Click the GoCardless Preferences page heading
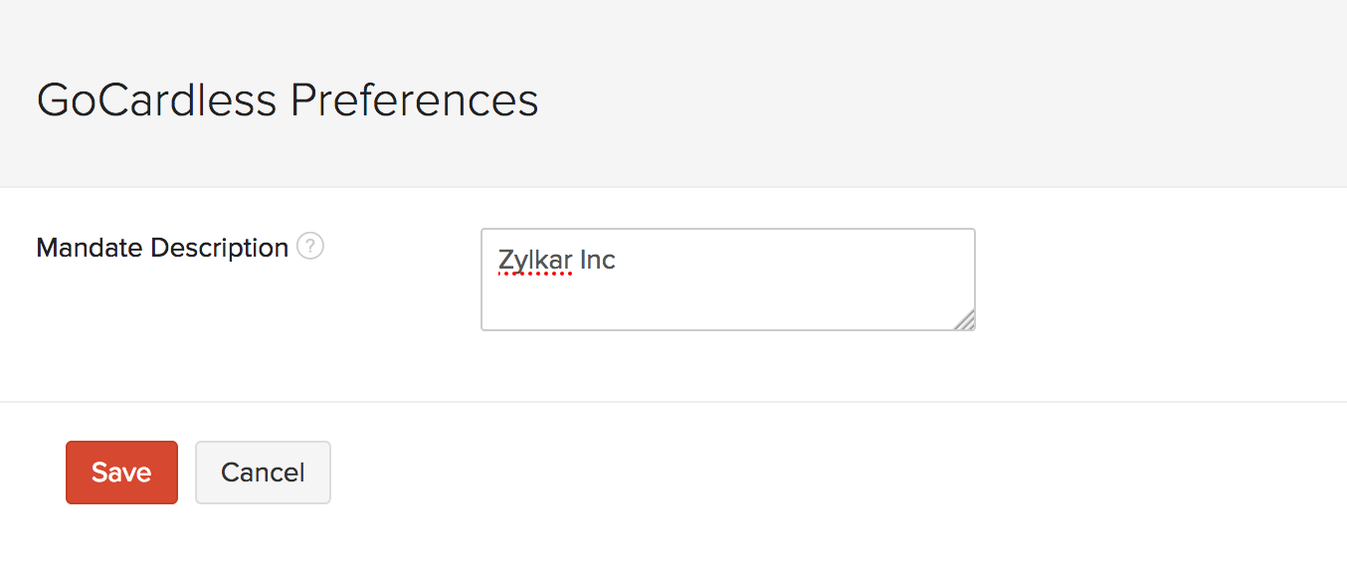The height and width of the screenshot is (571, 1347). click(288, 100)
